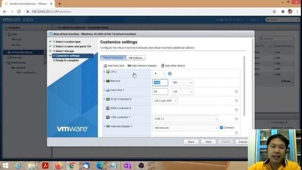
Task: Open Adobe Acrobat from the taskbar
Action: coord(45,166)
